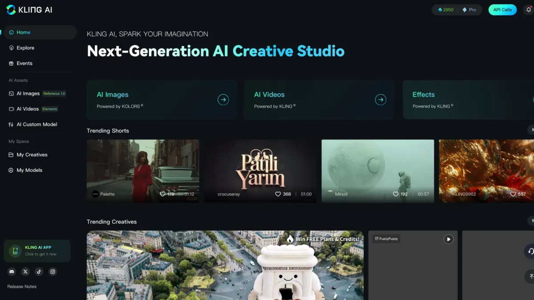Click the Trending Shorts heading
534x300 pixels.
pos(108,131)
